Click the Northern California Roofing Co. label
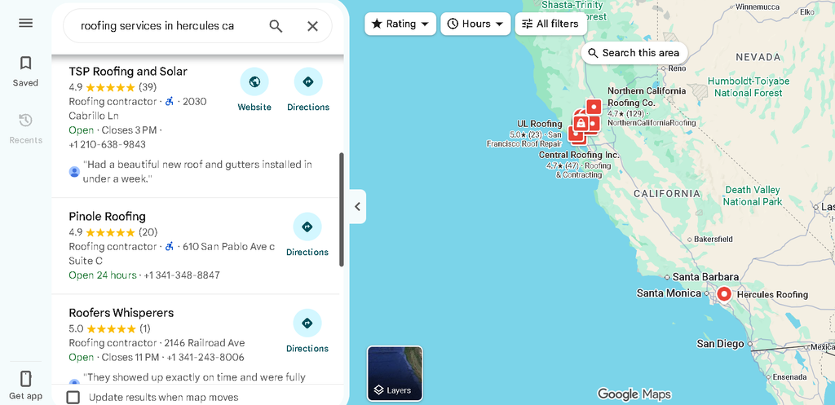The width and height of the screenshot is (835, 405). (x=647, y=97)
